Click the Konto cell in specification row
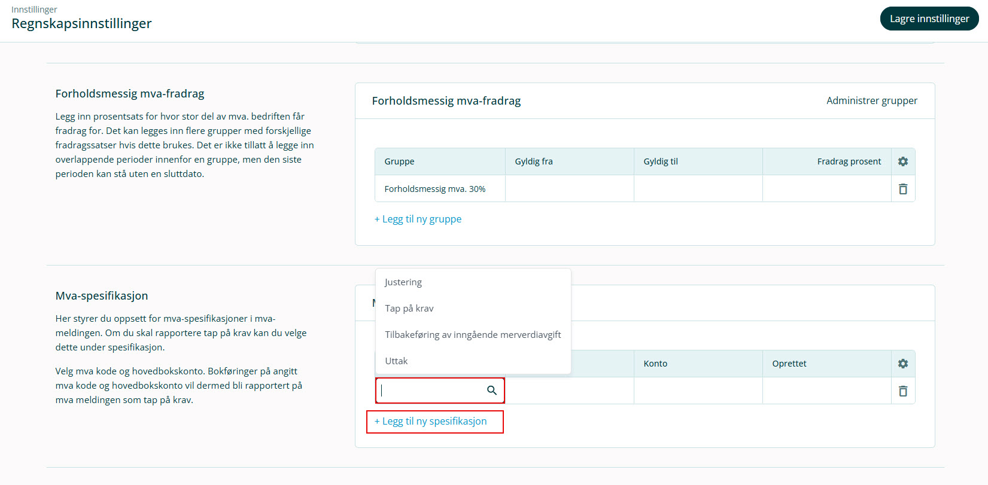The width and height of the screenshot is (988, 485). [x=698, y=391]
